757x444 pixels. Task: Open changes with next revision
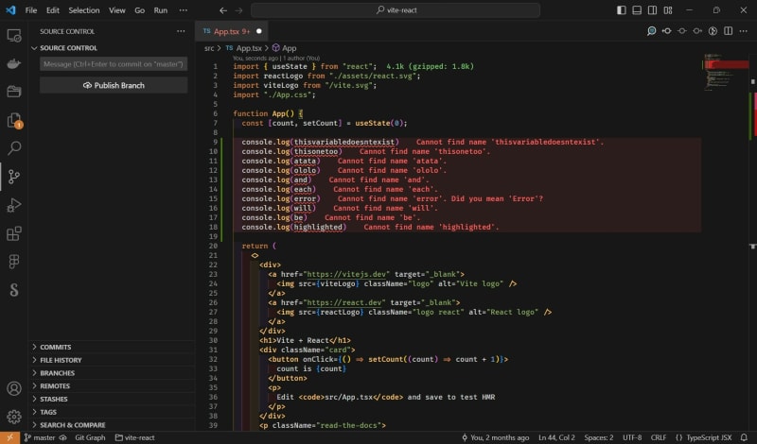click(x=697, y=31)
